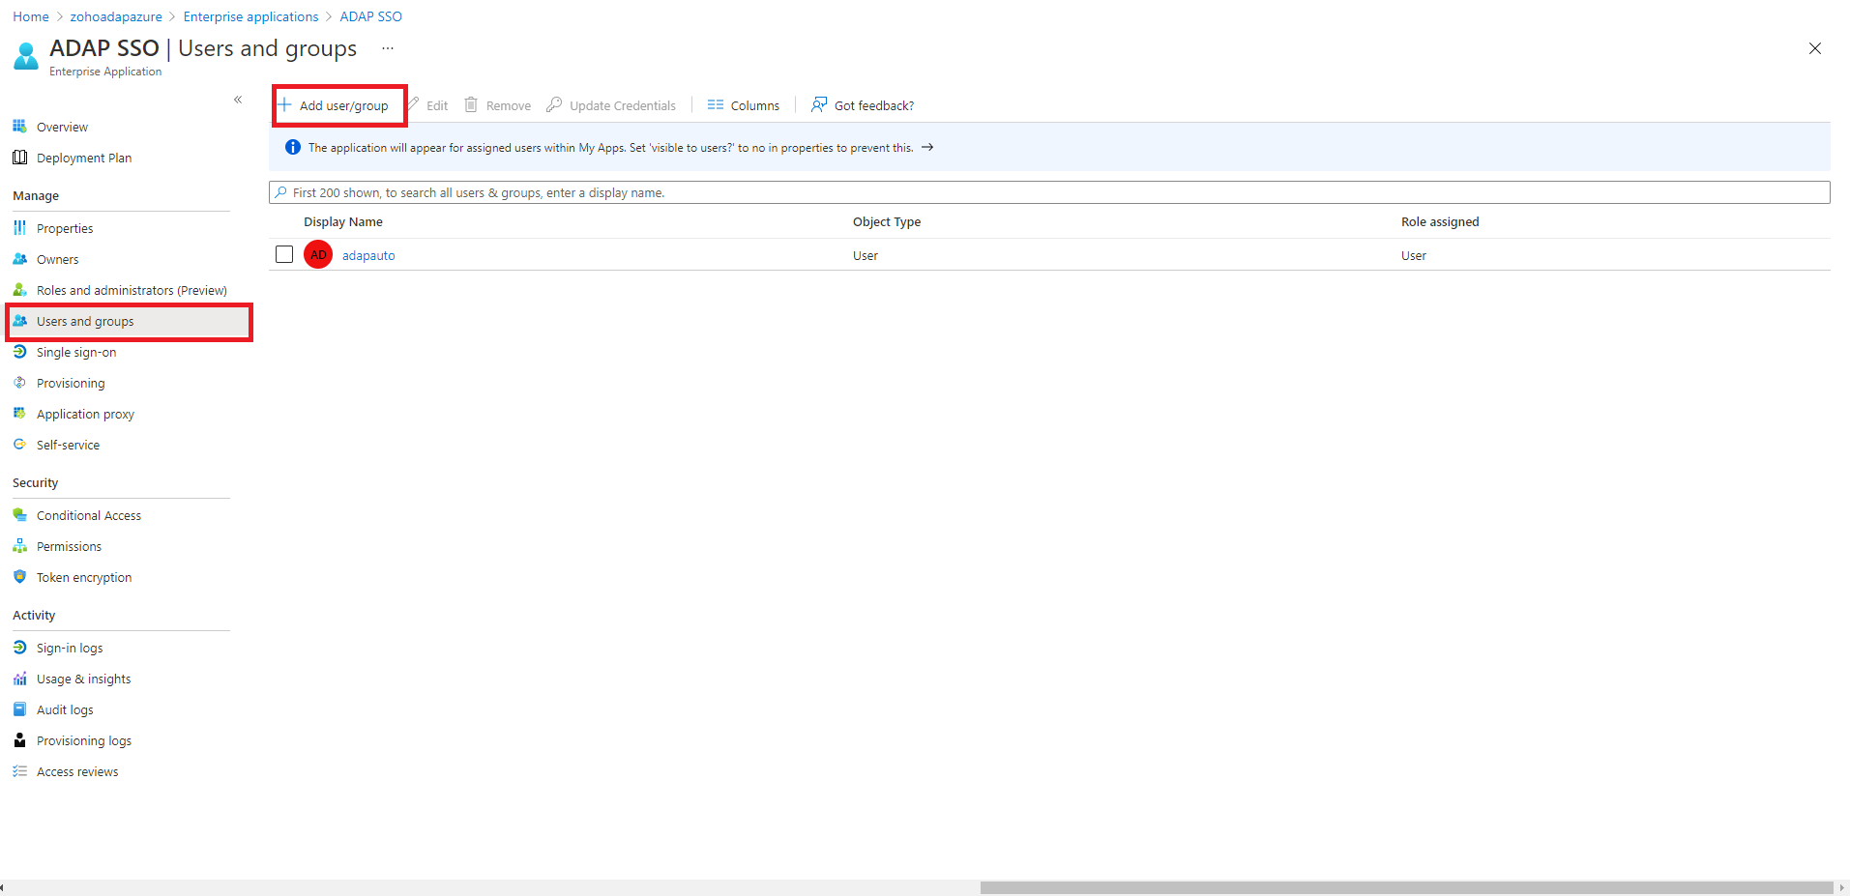Open Application proxy settings
Viewport: 1850px width, 896px height.
click(x=85, y=414)
